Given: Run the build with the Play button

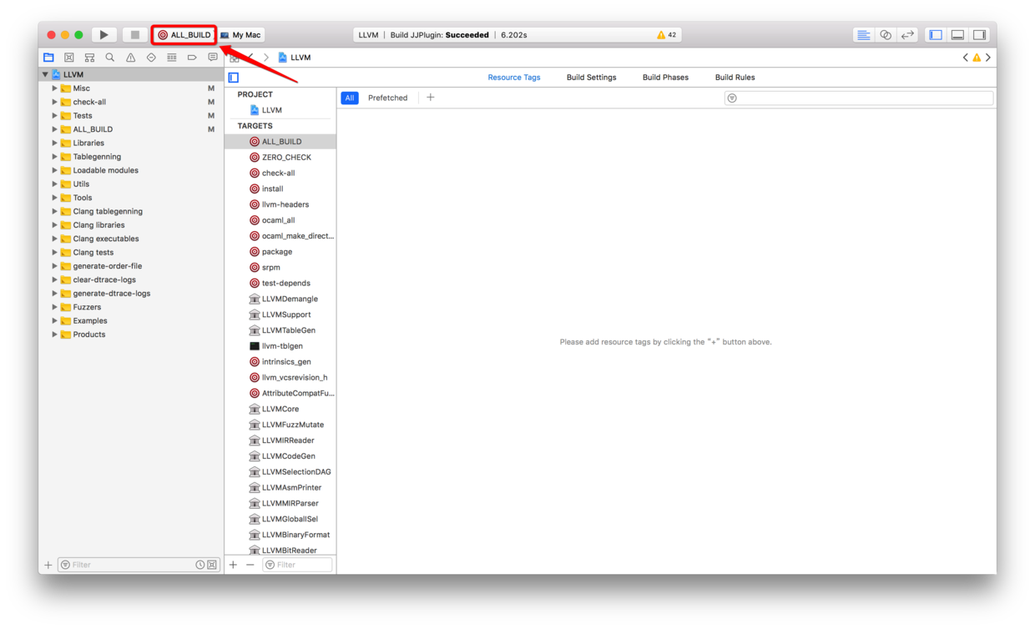Looking at the screenshot, I should point(103,35).
